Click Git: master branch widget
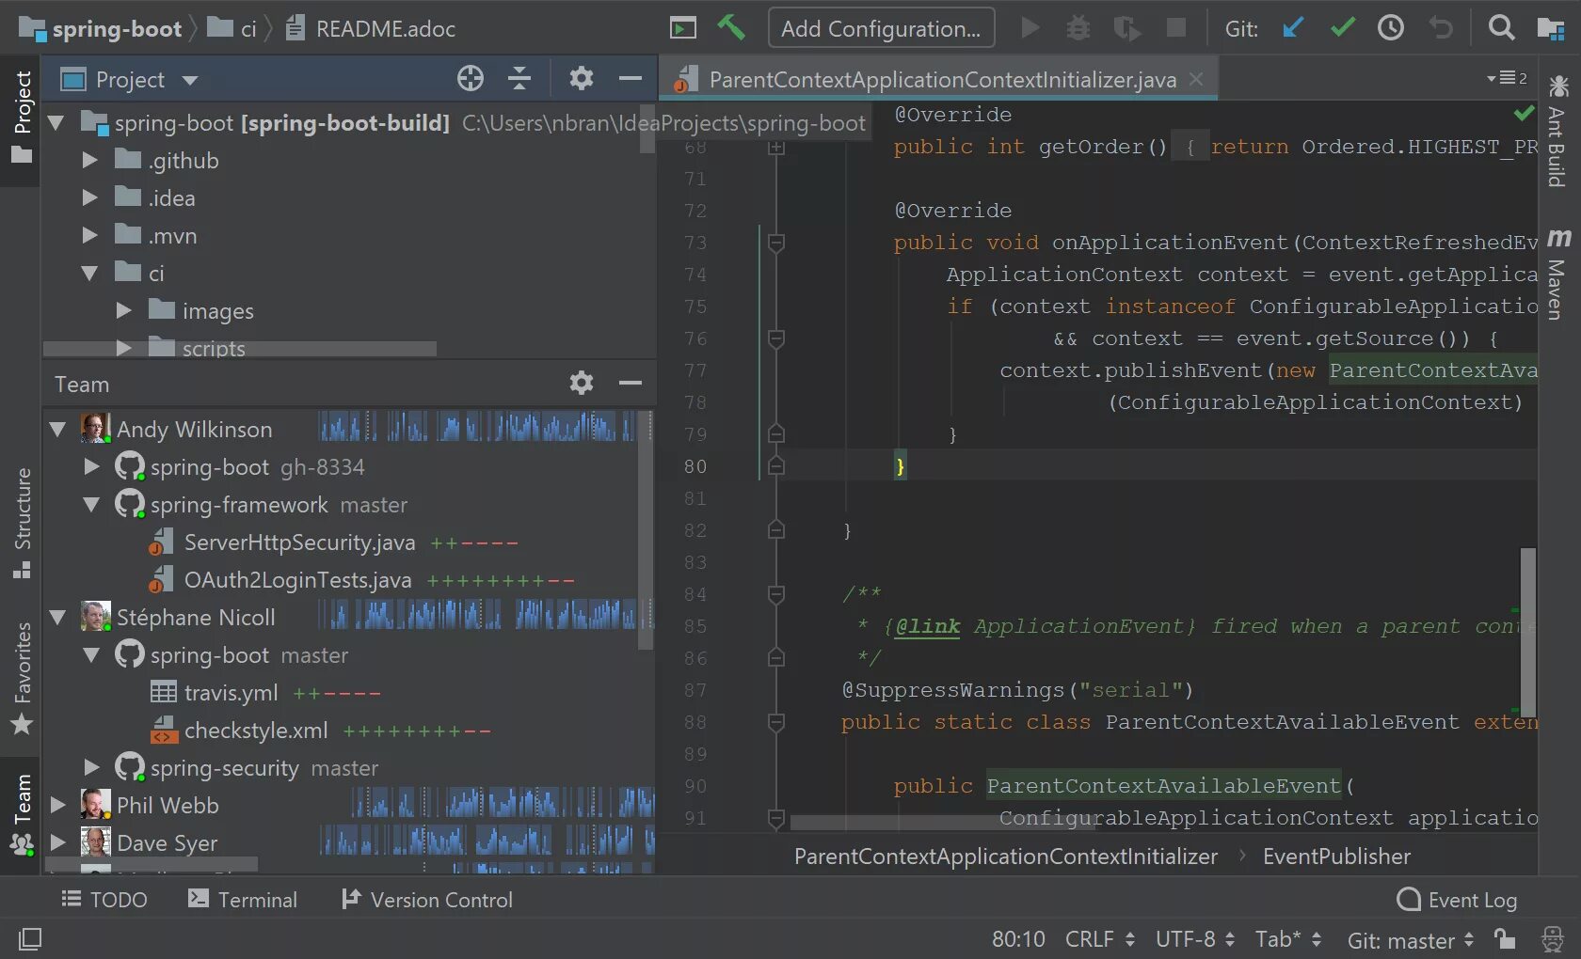This screenshot has height=959, width=1581. pos(1411,939)
